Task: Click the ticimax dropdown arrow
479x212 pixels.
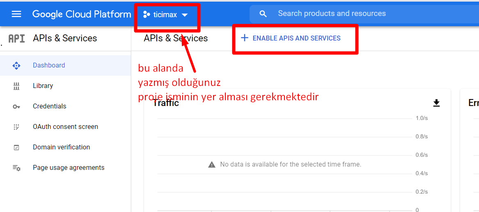Action: point(185,15)
